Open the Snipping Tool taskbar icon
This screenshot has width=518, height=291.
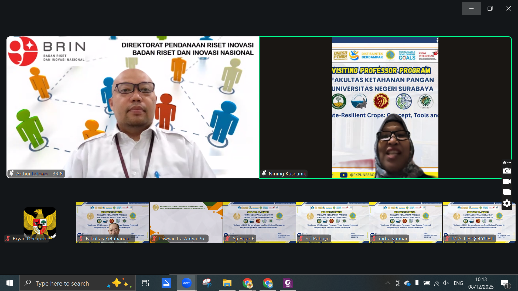[207, 283]
